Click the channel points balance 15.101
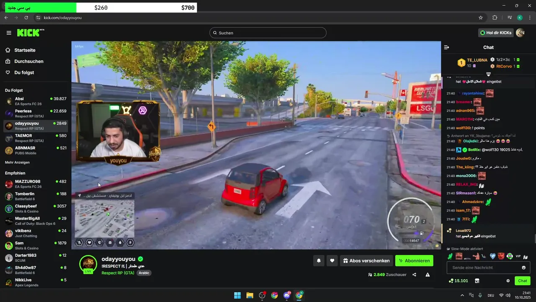 [x=458, y=281]
